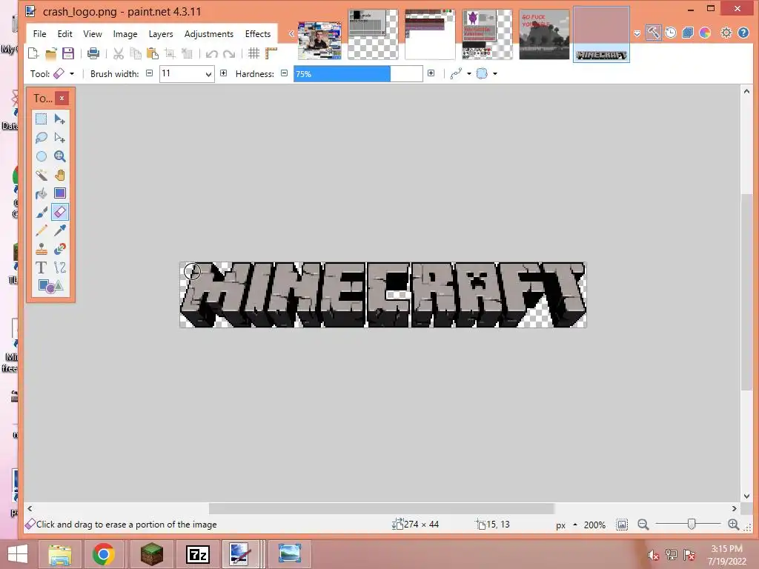The width and height of the screenshot is (759, 569).
Task: Click the Copy icon in toolbar
Action: point(136,53)
